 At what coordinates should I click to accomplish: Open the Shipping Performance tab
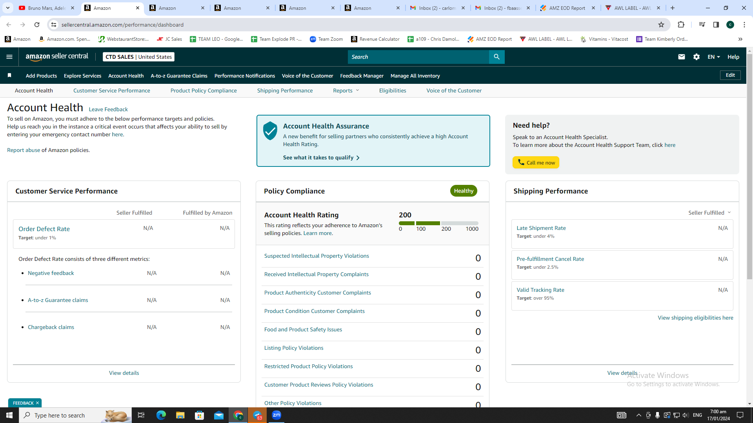[285, 90]
